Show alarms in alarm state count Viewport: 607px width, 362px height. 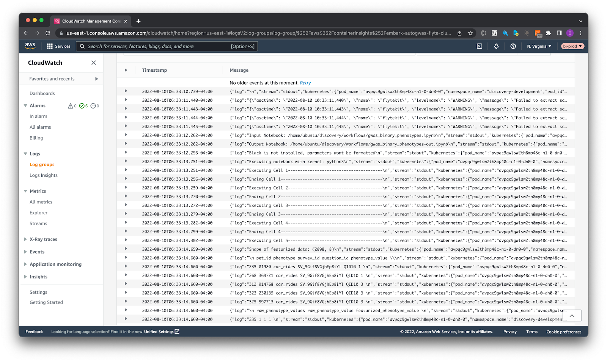pos(72,106)
